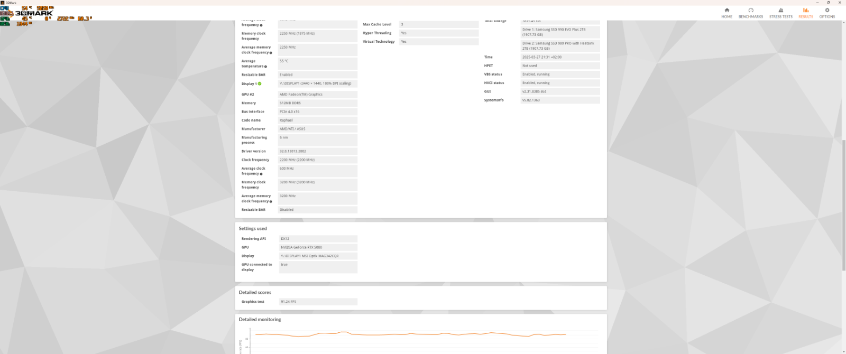
Task: Click the 'Settings used' section heading
Action: click(x=253, y=228)
